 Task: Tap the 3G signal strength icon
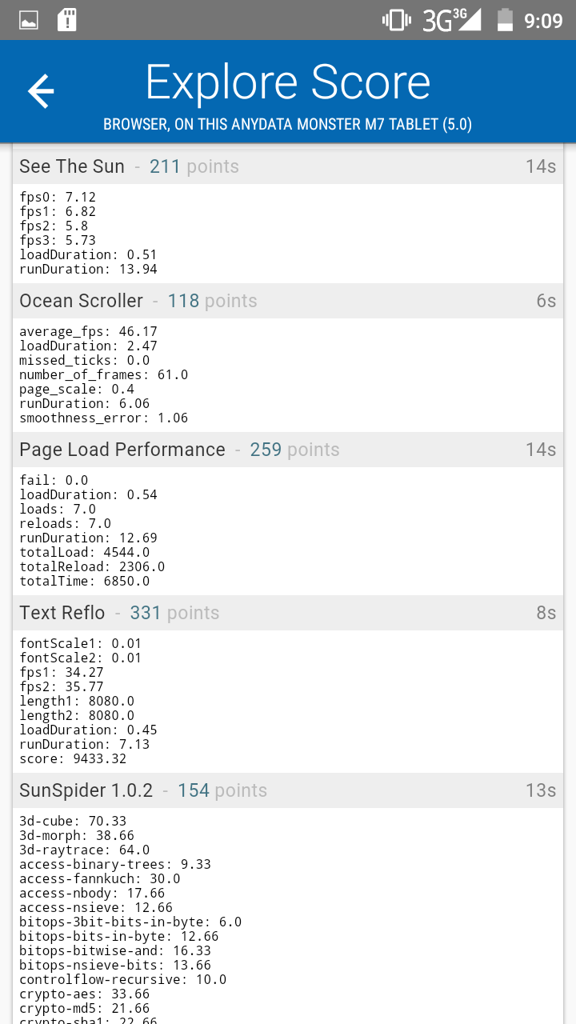coord(451,20)
